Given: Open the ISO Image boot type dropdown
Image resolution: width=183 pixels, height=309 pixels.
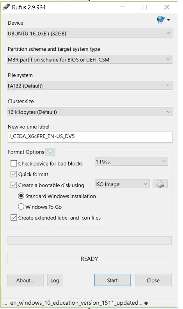Looking at the screenshot, I should click(122, 184).
